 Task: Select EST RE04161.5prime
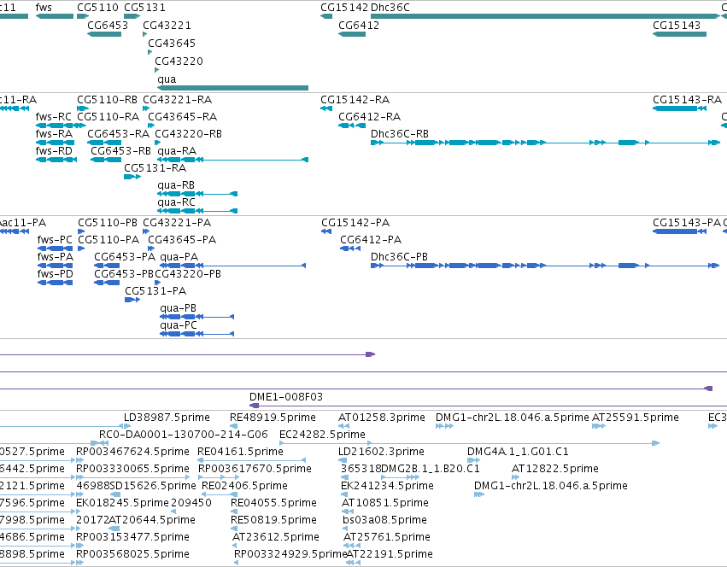click(252, 460)
